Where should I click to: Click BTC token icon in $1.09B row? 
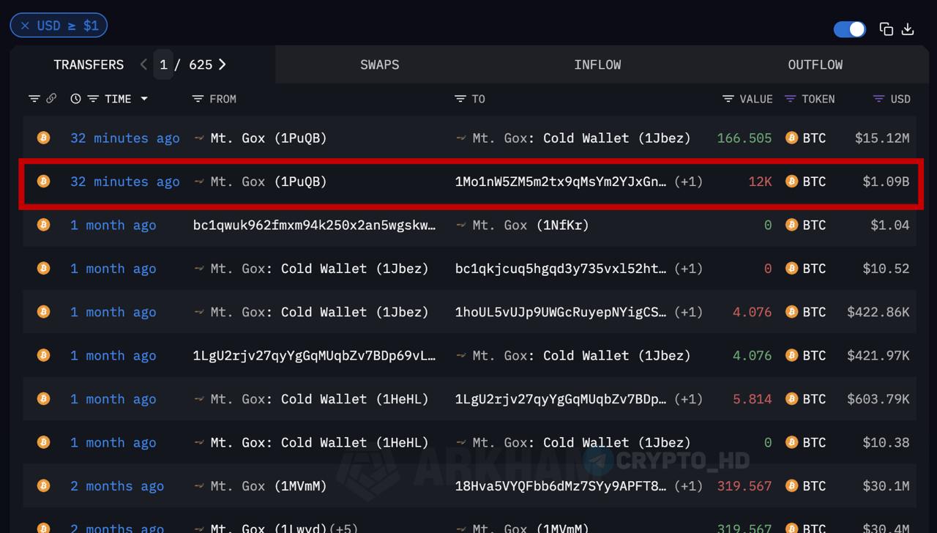pos(791,181)
